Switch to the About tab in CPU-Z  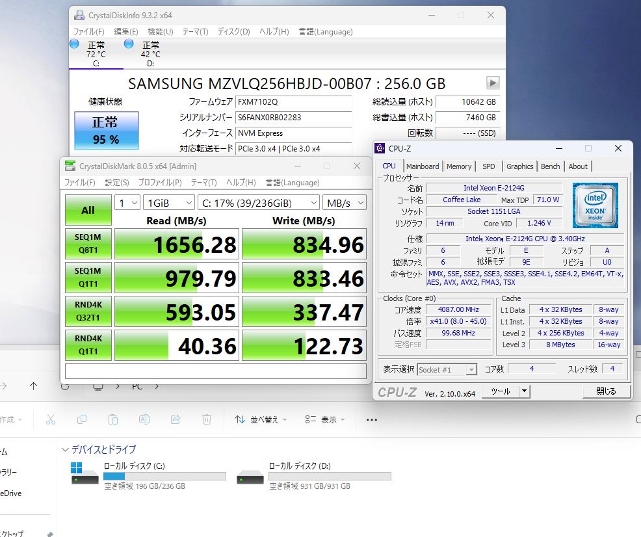[x=578, y=166]
